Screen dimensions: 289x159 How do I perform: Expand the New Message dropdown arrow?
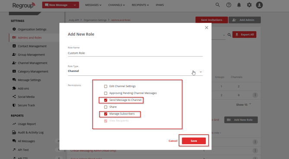(75, 5)
